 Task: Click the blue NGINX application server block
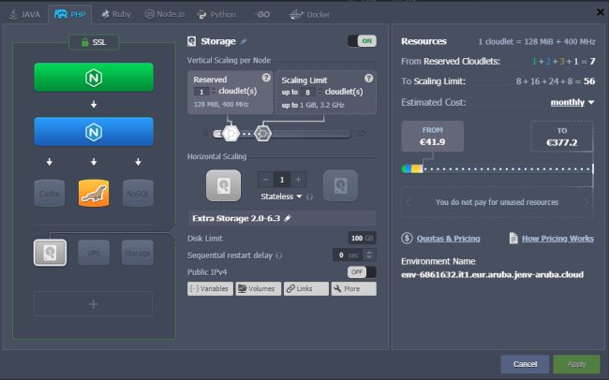pyautogui.click(x=93, y=132)
